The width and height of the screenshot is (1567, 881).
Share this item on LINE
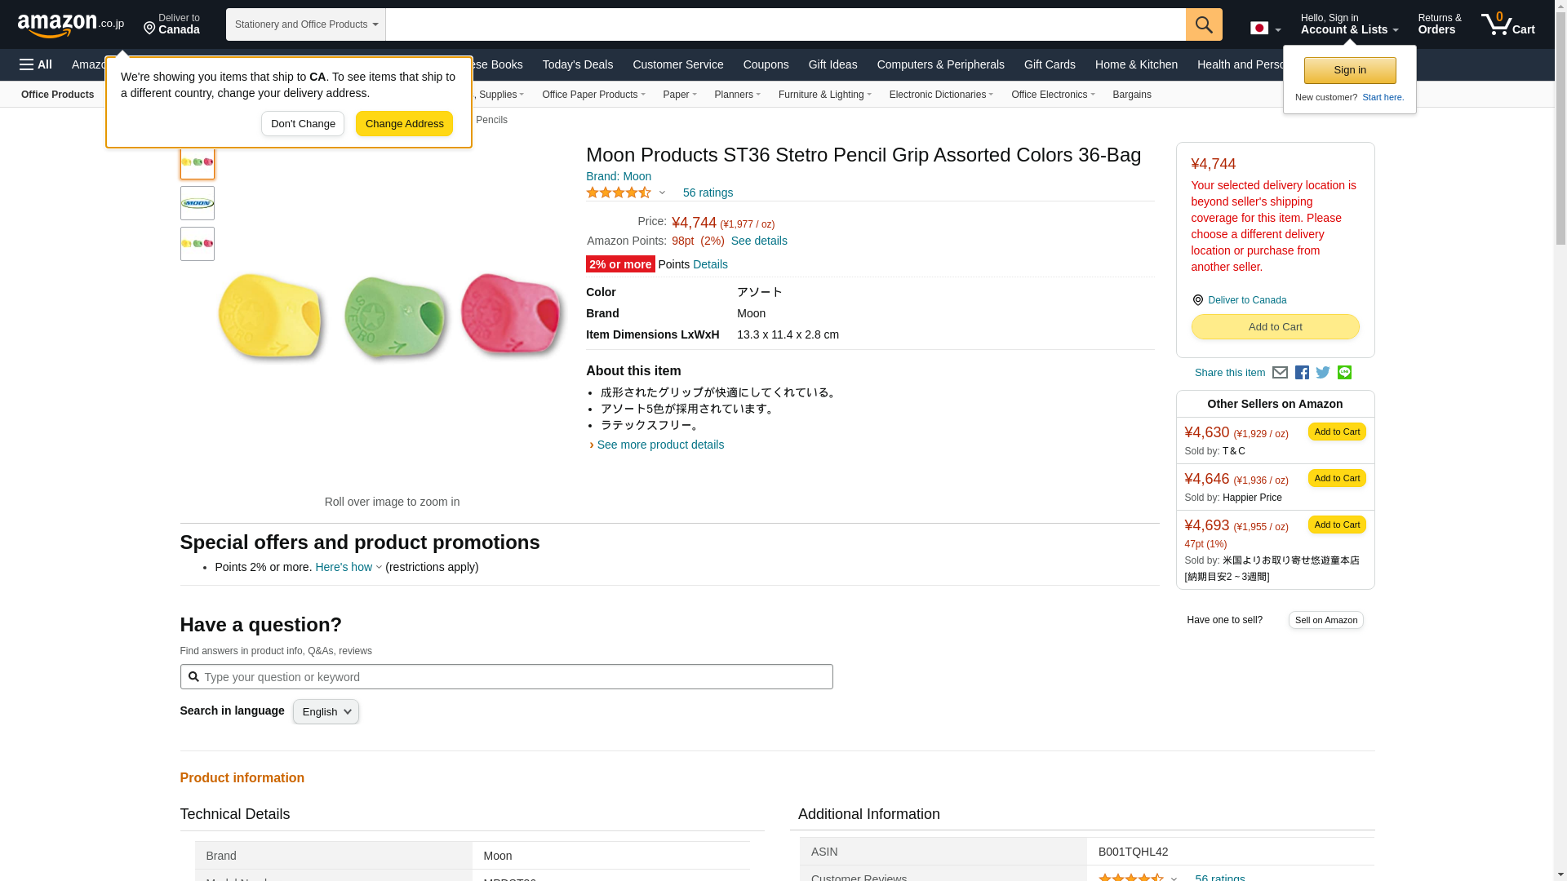pos(1344,373)
